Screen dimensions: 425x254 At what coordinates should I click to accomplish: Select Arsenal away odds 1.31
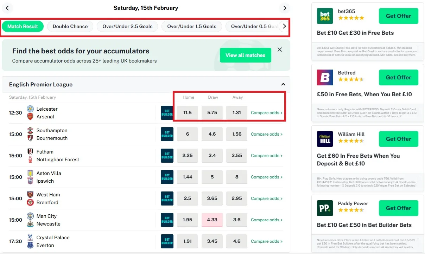237,113
